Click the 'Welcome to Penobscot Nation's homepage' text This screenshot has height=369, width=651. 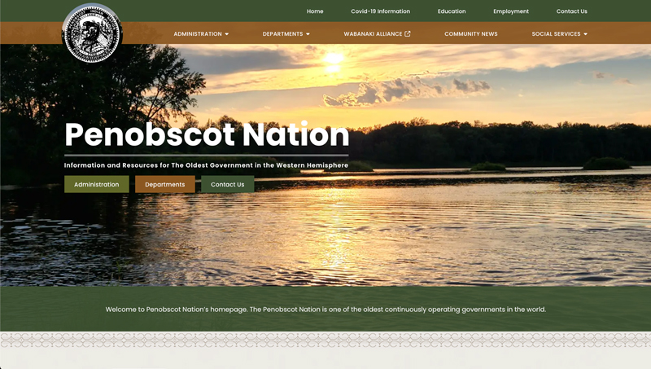point(325,310)
